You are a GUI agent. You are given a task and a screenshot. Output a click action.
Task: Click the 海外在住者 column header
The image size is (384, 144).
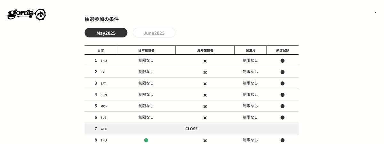pyautogui.click(x=205, y=50)
